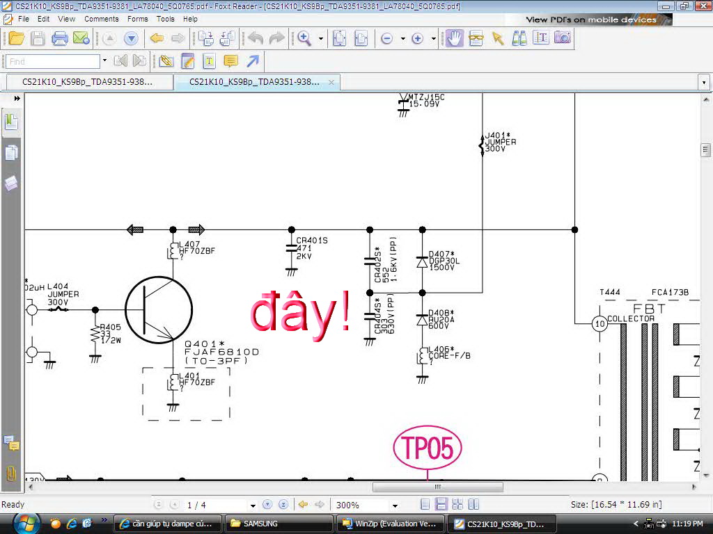Save the document with floppy icon
Image resolution: width=713 pixels, height=534 pixels.
pyautogui.click(x=38, y=39)
